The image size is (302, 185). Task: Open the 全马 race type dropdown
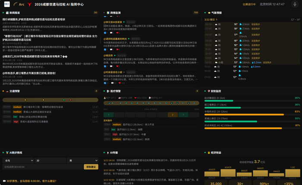click(x=18, y=160)
